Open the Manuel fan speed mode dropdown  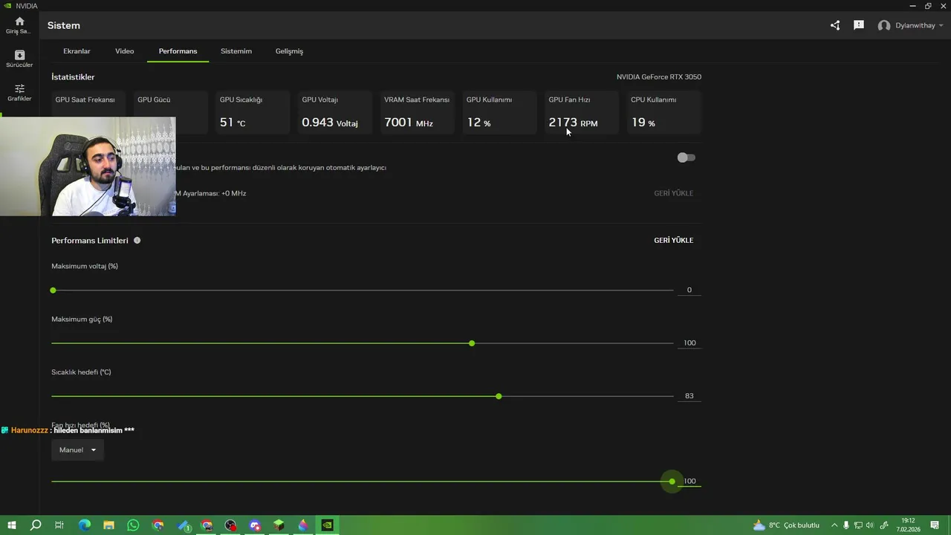click(77, 450)
